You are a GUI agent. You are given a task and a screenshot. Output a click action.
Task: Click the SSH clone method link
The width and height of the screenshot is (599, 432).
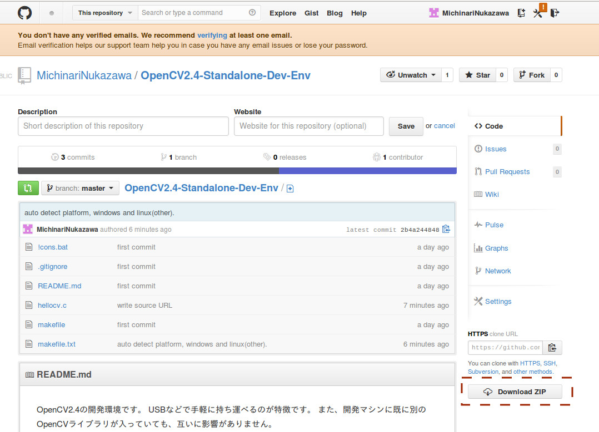pos(550,363)
